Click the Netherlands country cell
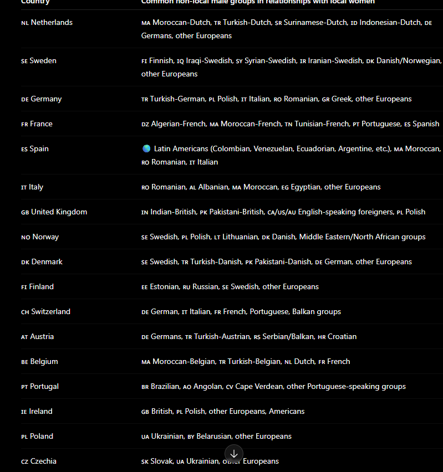 click(47, 23)
